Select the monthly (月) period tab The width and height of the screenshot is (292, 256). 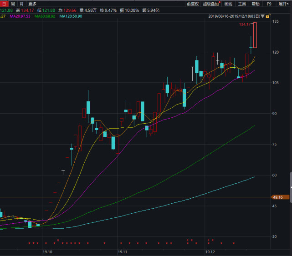(x=21, y=4)
